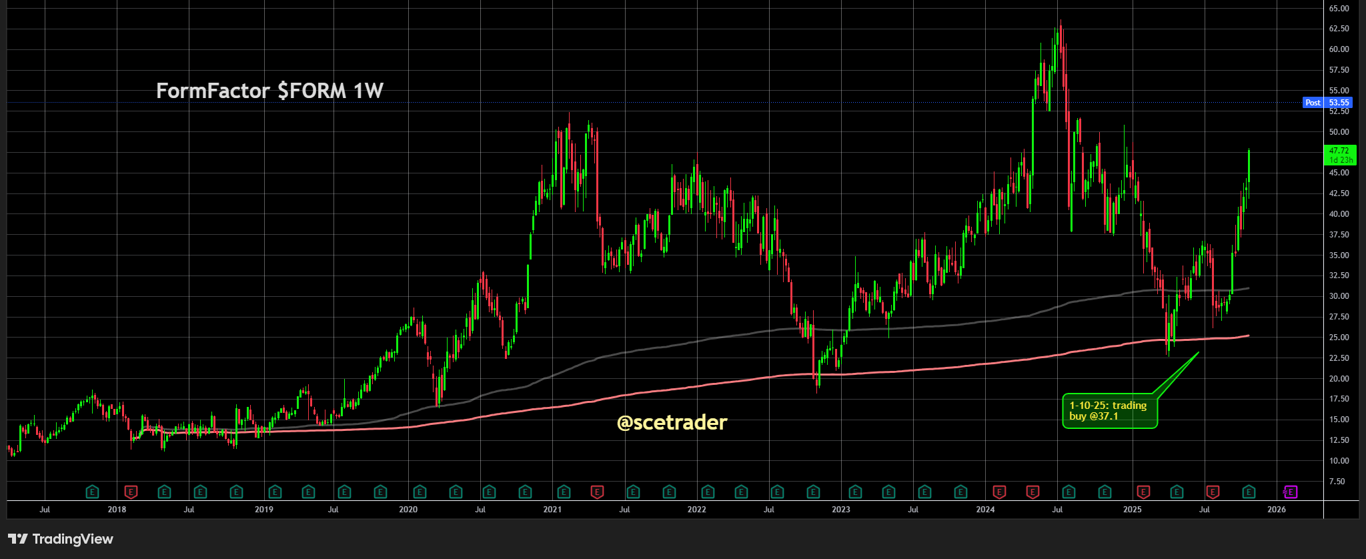Screen dimensions: 1366x559
Task: Click the 10.00 price axis label
Action: pos(1339,461)
